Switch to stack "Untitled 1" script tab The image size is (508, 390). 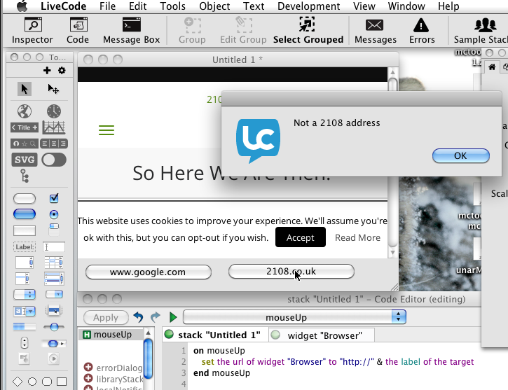pyautogui.click(x=215, y=335)
